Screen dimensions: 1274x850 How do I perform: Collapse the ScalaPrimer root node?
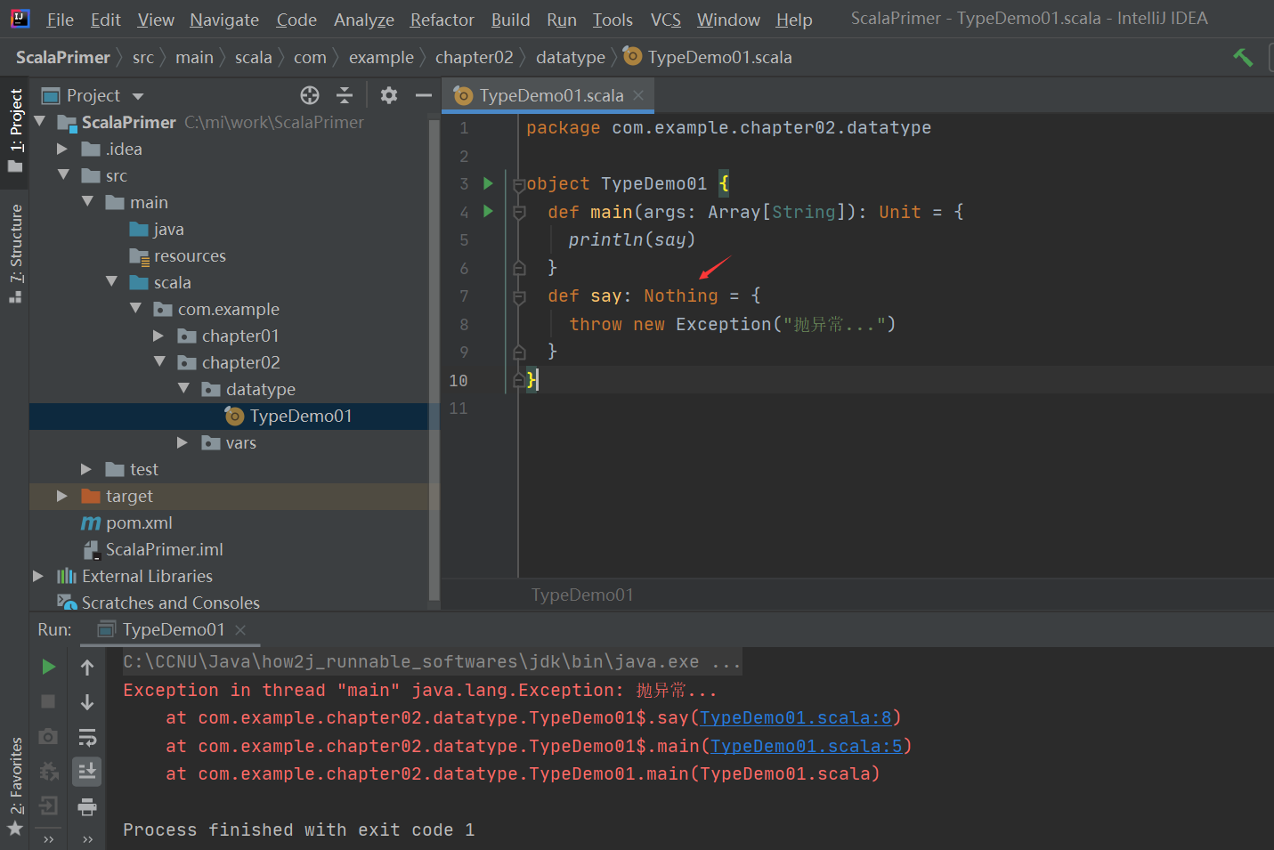click(40, 122)
